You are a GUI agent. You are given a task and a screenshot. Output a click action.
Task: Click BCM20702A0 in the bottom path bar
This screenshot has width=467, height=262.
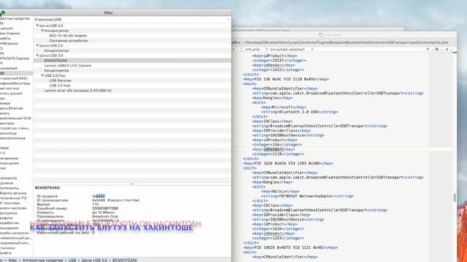(125, 261)
